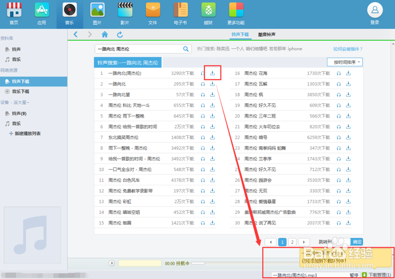Viewport: 395px width, 279px height.
Task: Click result title 周杰伦 科比 天地一斗
Action: pyautogui.click(x=129, y=105)
